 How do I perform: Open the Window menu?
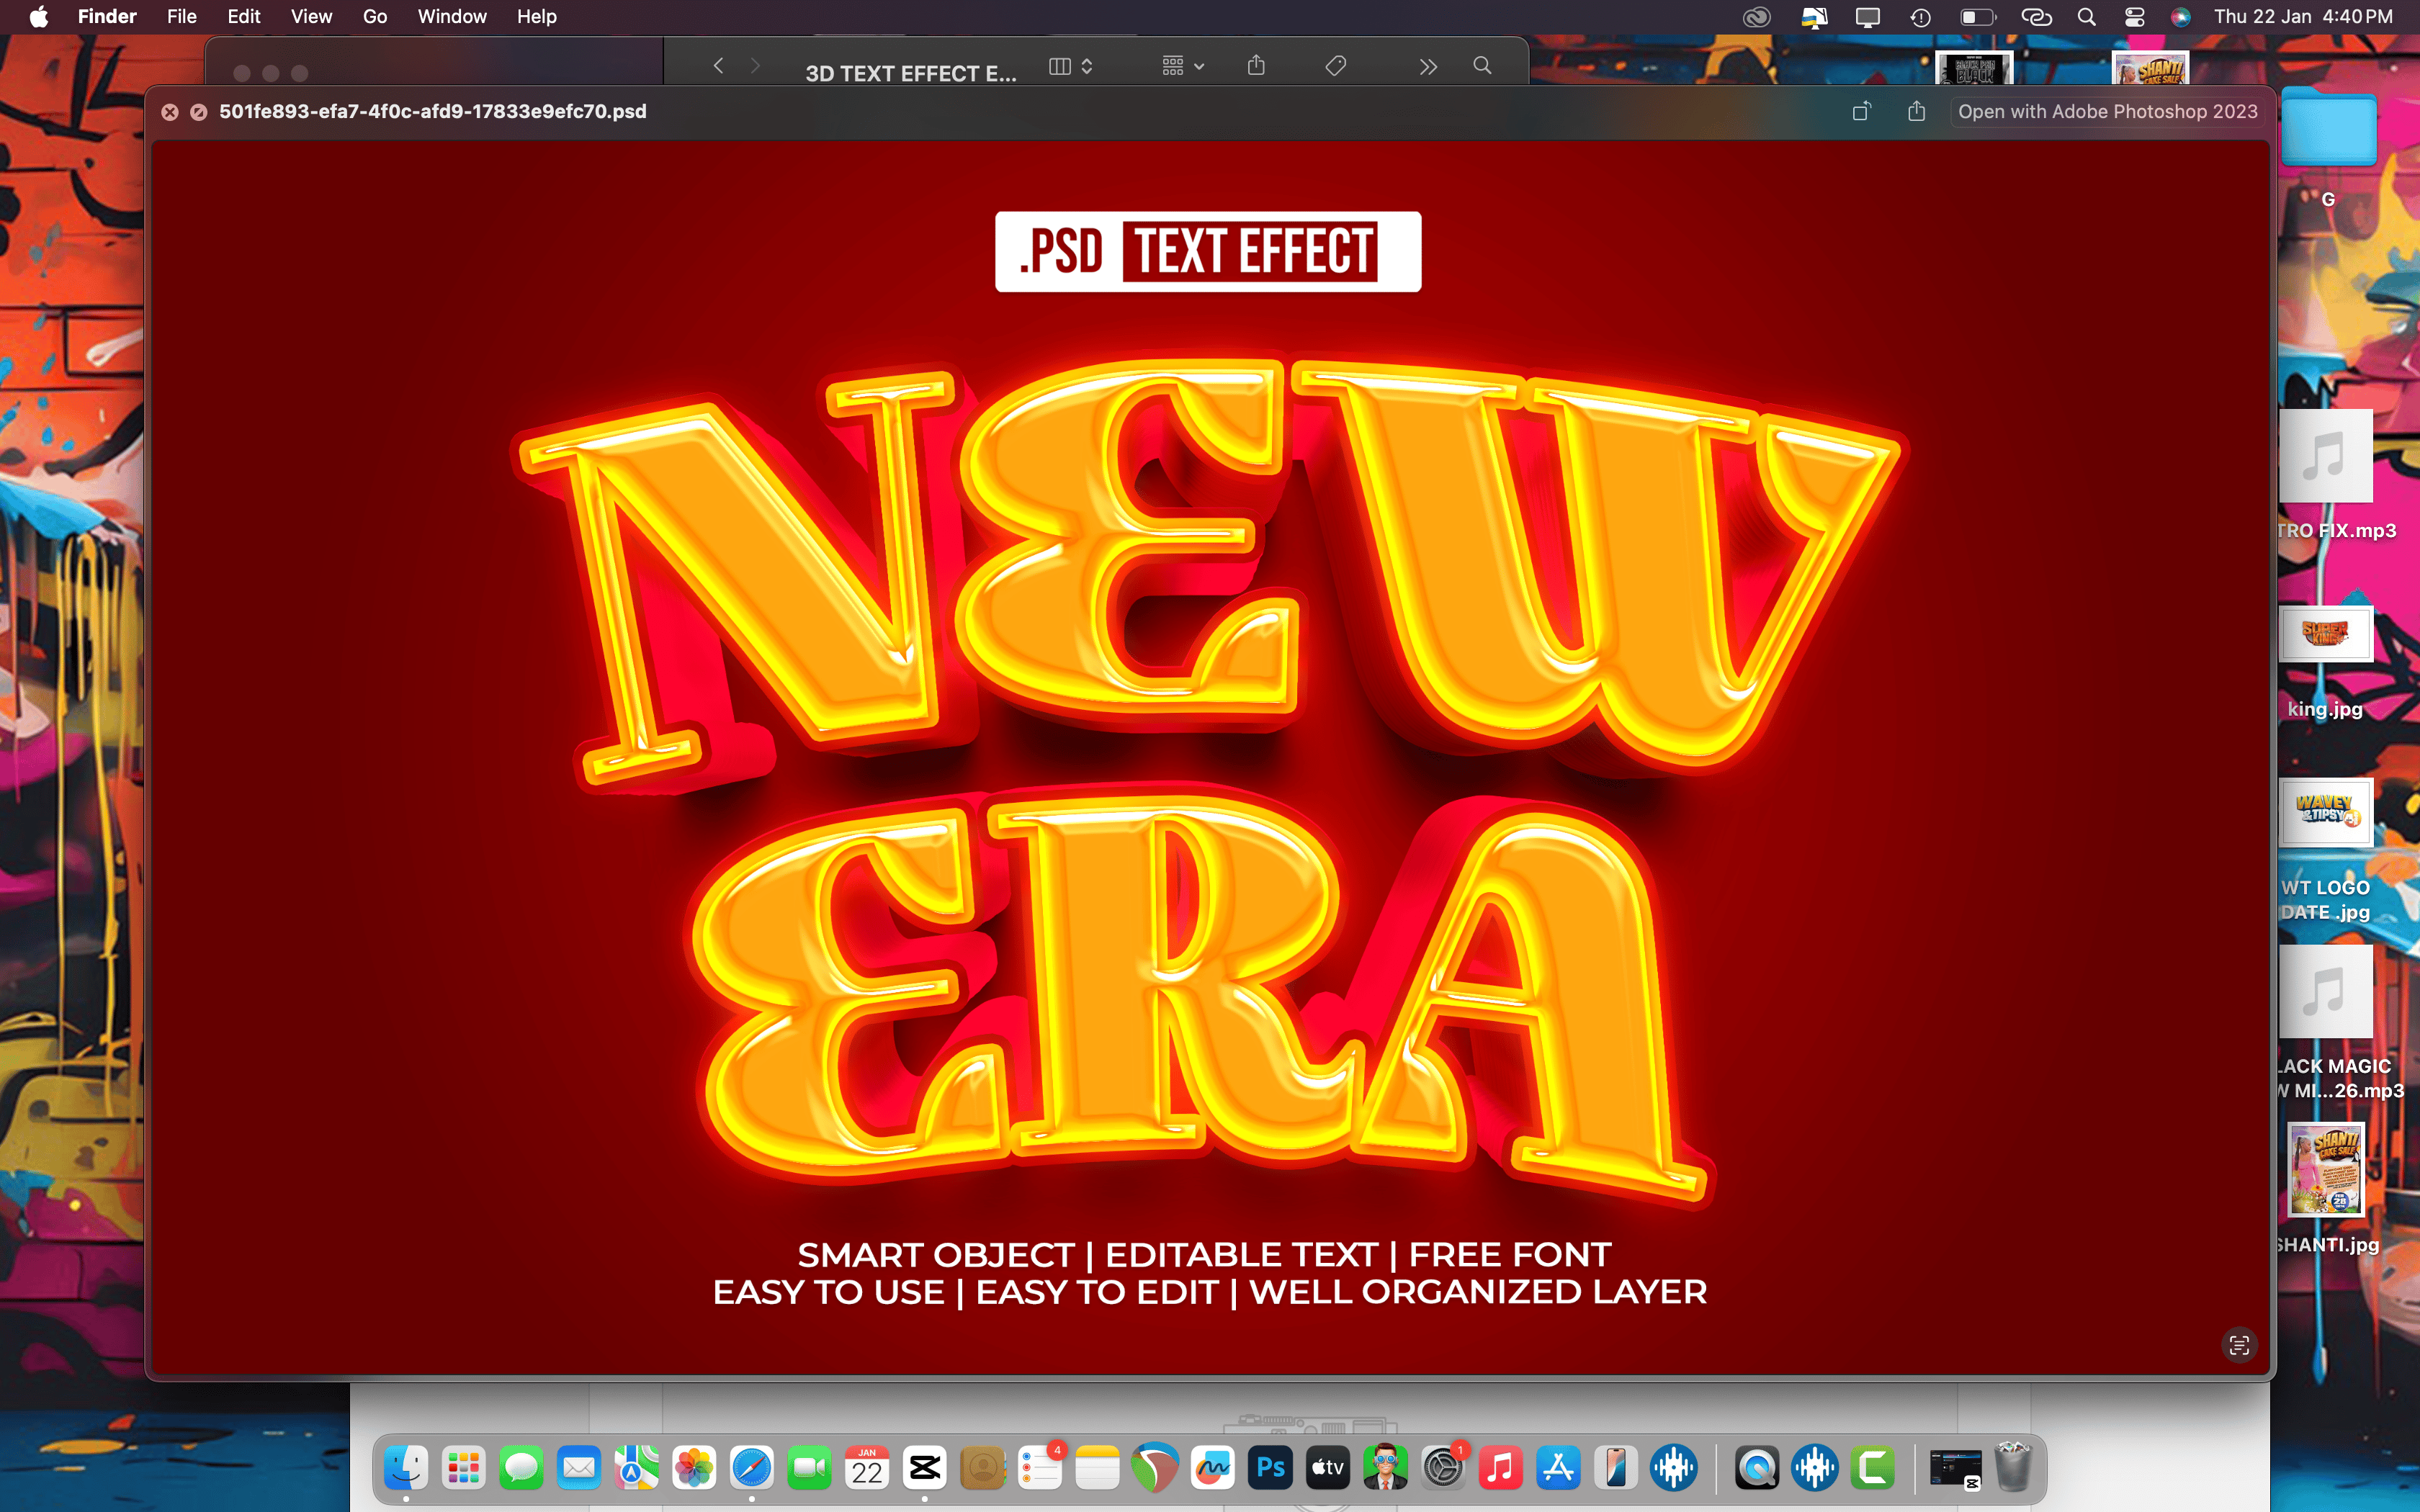point(452,17)
